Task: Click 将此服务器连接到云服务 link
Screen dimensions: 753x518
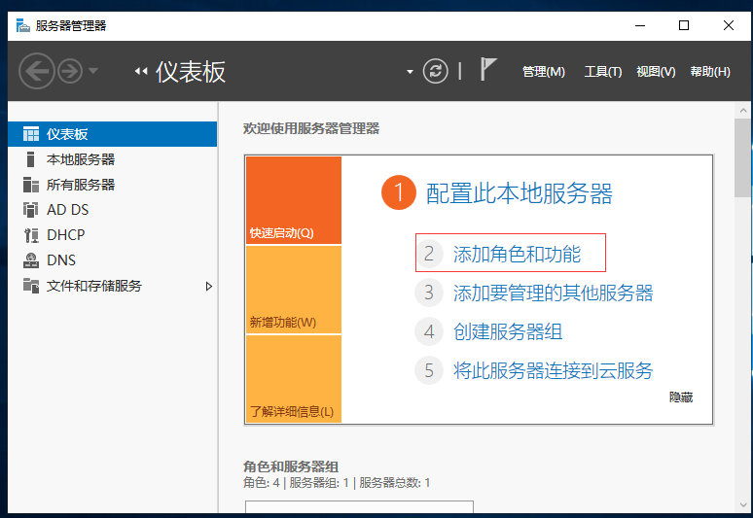Action: coord(553,370)
